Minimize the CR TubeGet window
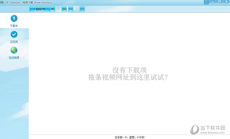This screenshot has width=230, height=139. click(x=212, y=2)
